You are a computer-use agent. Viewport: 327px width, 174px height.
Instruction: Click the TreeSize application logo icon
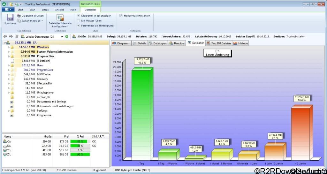(x=4, y=4)
